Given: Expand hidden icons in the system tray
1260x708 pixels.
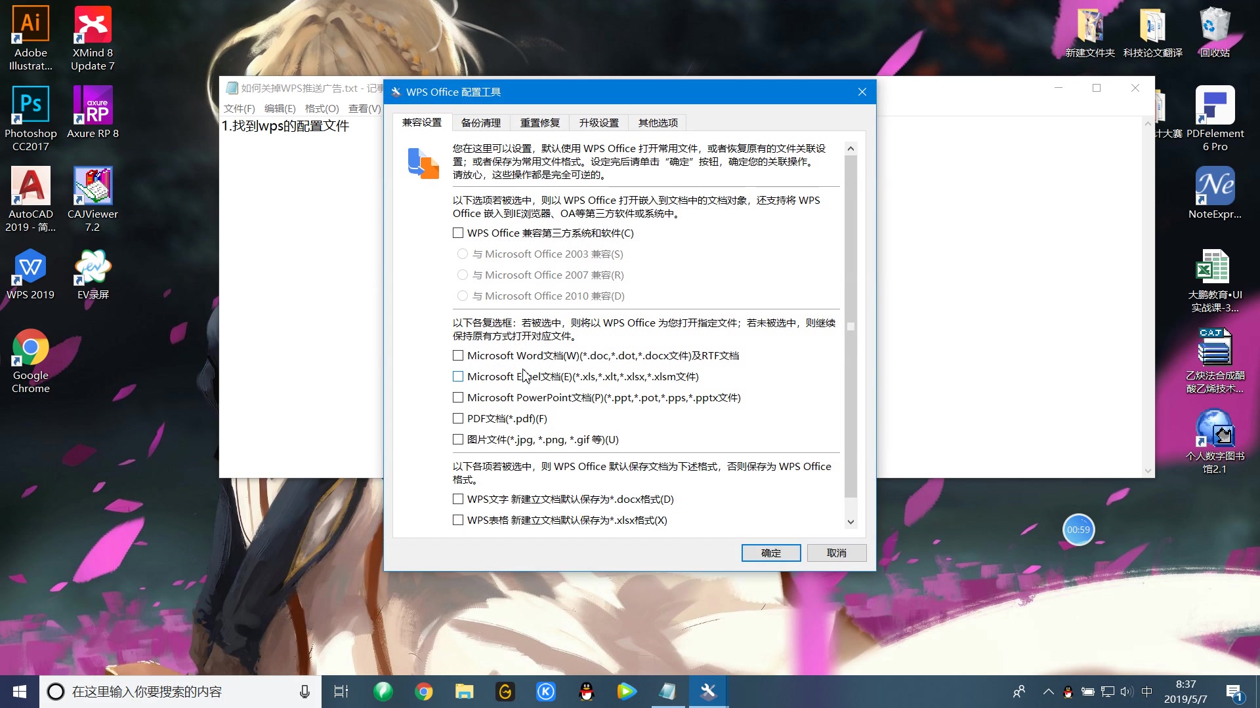Looking at the screenshot, I should (x=1048, y=691).
